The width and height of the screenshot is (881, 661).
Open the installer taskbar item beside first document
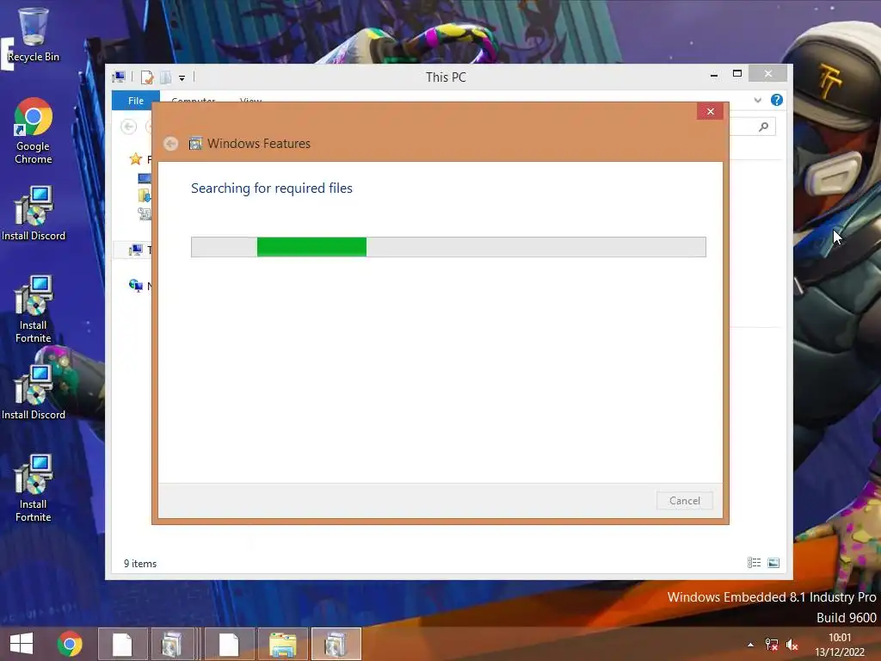pyautogui.click(x=172, y=644)
